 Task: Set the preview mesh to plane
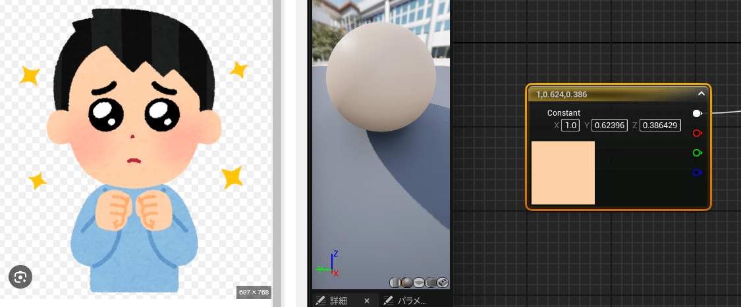pos(419,283)
